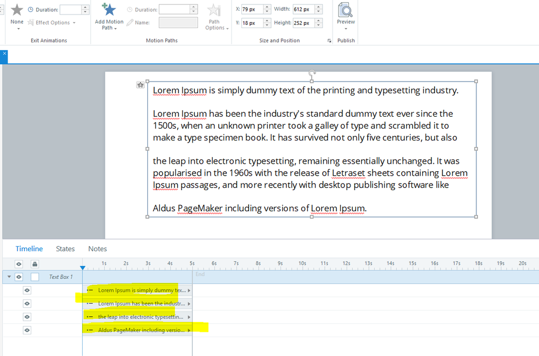Click the Path Options icon
The height and width of the screenshot is (356, 539).
(214, 11)
